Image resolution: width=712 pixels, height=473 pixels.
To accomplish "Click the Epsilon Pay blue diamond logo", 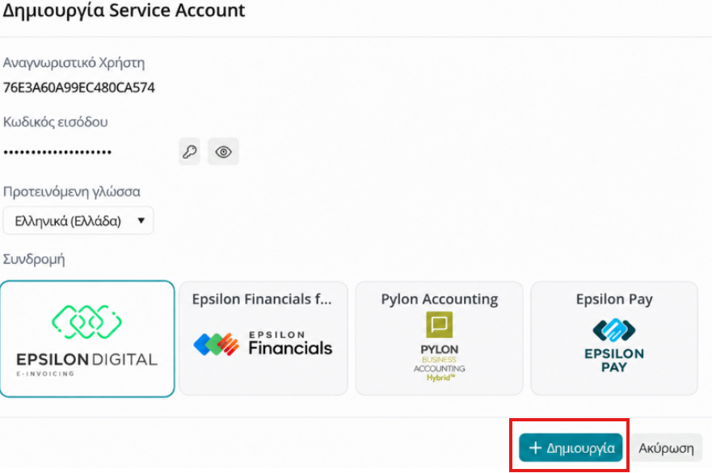I will click(614, 329).
